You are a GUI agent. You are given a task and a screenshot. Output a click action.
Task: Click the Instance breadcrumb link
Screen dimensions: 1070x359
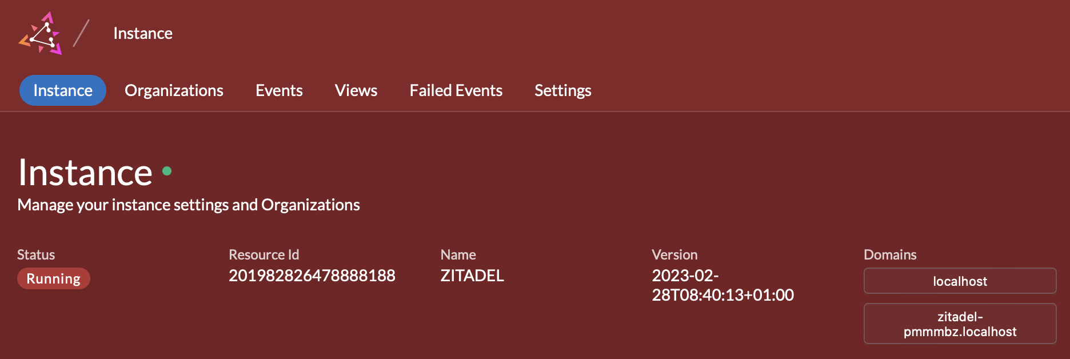click(x=143, y=33)
